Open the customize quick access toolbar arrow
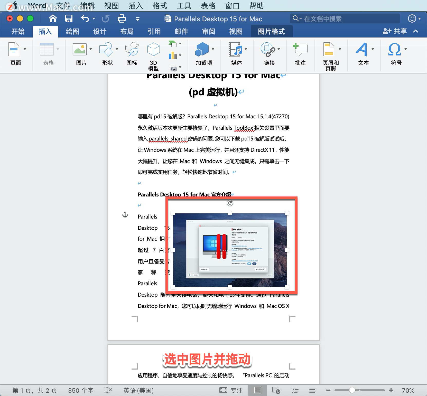Image resolution: width=427 pixels, height=396 pixels. [x=138, y=19]
